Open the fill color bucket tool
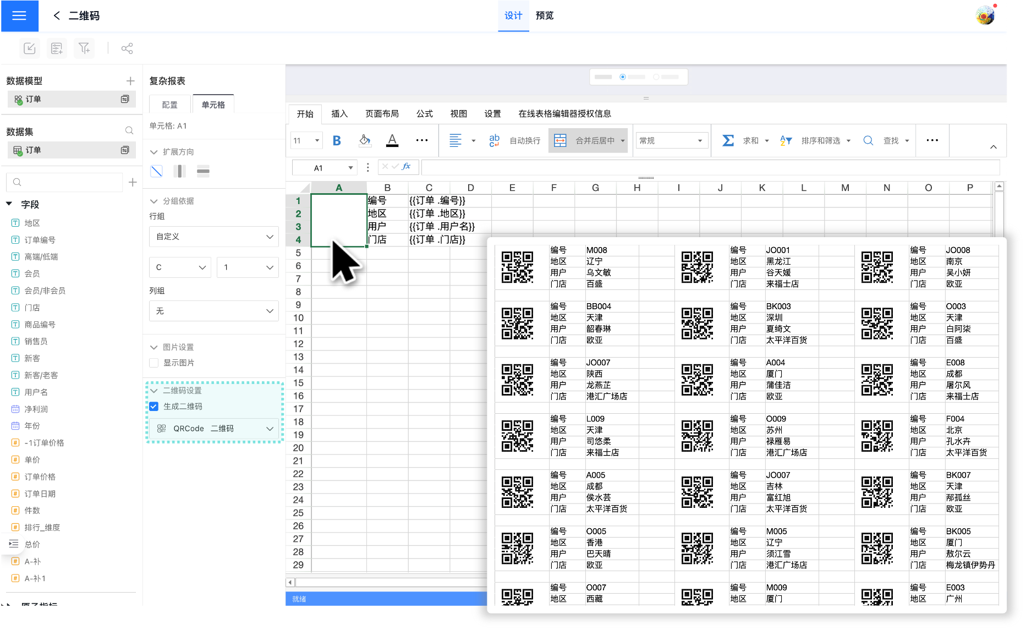This screenshot has height=630, width=1026. [364, 141]
